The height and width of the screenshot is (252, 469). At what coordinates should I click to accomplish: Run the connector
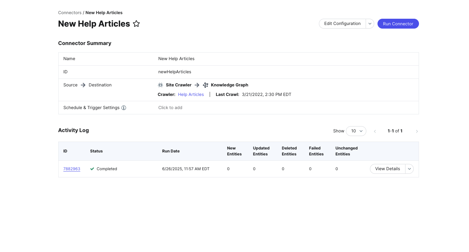(x=398, y=24)
